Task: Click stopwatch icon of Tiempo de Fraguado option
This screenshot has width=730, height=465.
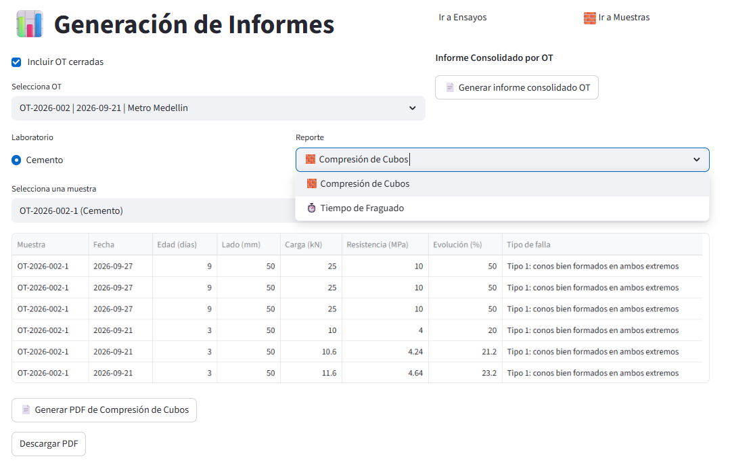Action: [x=312, y=208]
